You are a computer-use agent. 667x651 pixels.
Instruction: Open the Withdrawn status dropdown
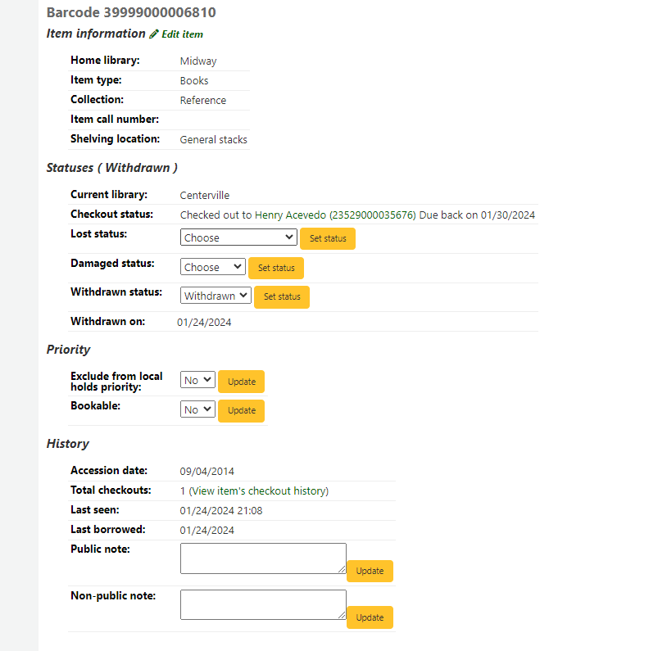[215, 296]
